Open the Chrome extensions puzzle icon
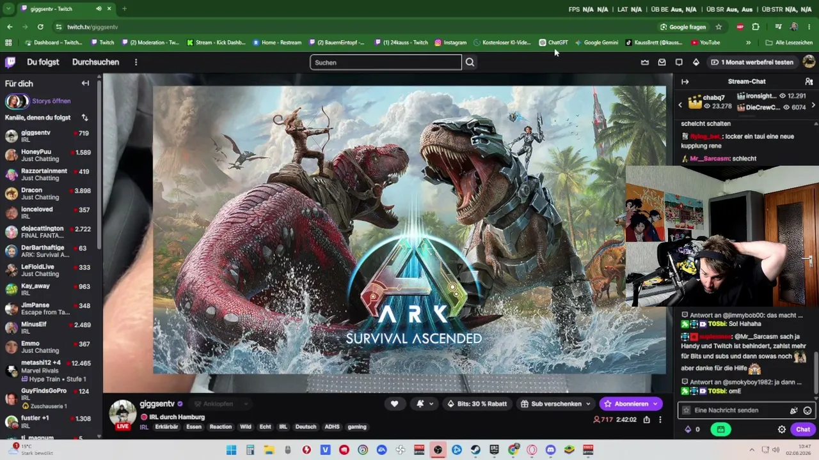This screenshot has width=819, height=460. [x=756, y=27]
